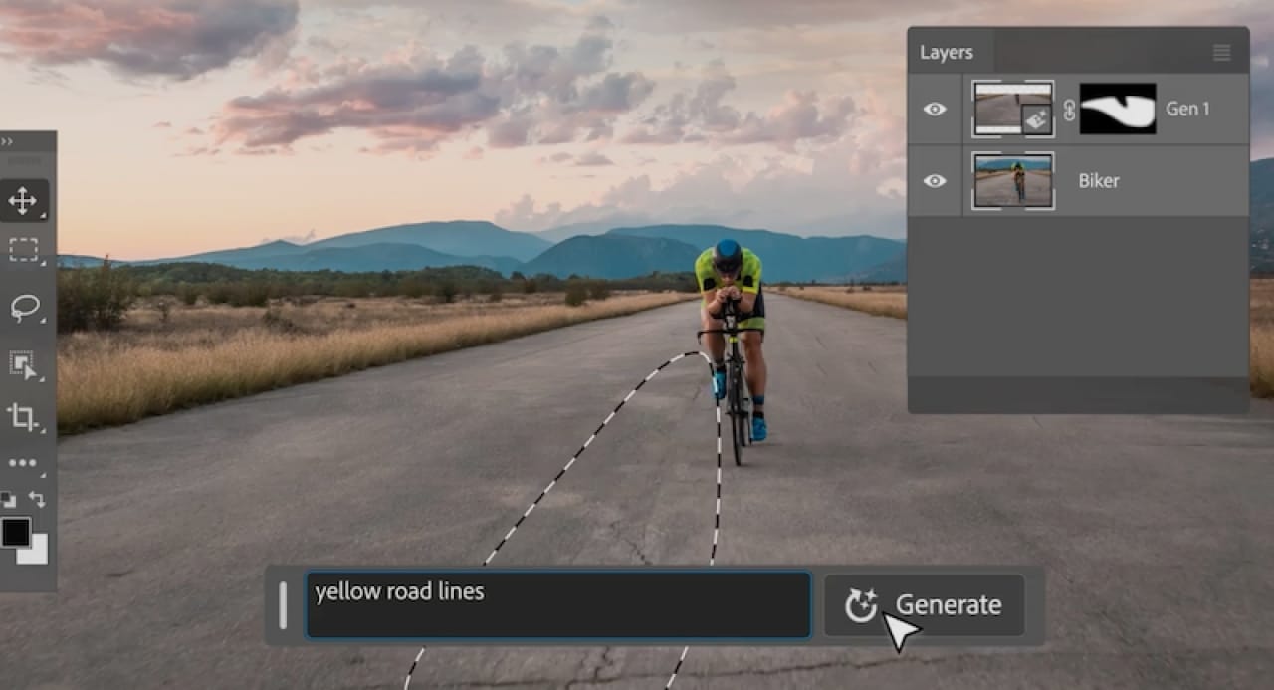
Task: Hide the Gen 1 layer
Action: click(x=934, y=110)
